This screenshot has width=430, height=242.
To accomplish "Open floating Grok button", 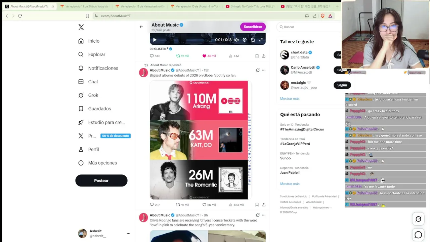I will click(x=418, y=219).
